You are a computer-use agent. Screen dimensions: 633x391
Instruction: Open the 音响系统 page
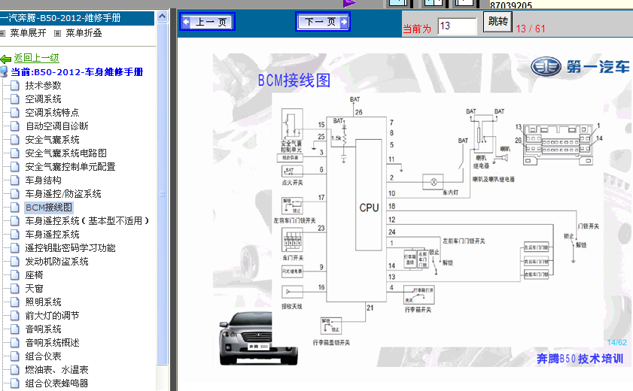[x=43, y=329]
